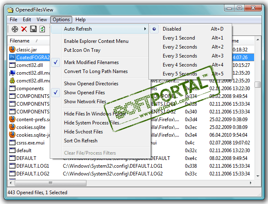
Task: Click the icon beside DEFAULT.LOG2
Action: [x=12, y=173]
